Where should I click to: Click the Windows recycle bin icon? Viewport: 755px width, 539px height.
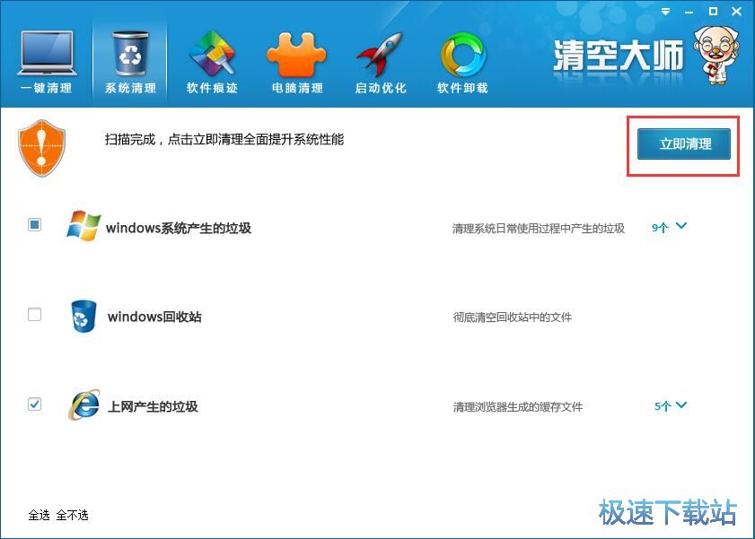[83, 316]
